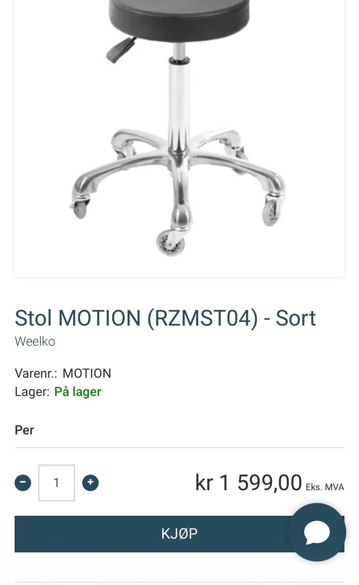The height and width of the screenshot is (585, 359).
Task: Click the kr 1 599,00 price
Action: (248, 482)
